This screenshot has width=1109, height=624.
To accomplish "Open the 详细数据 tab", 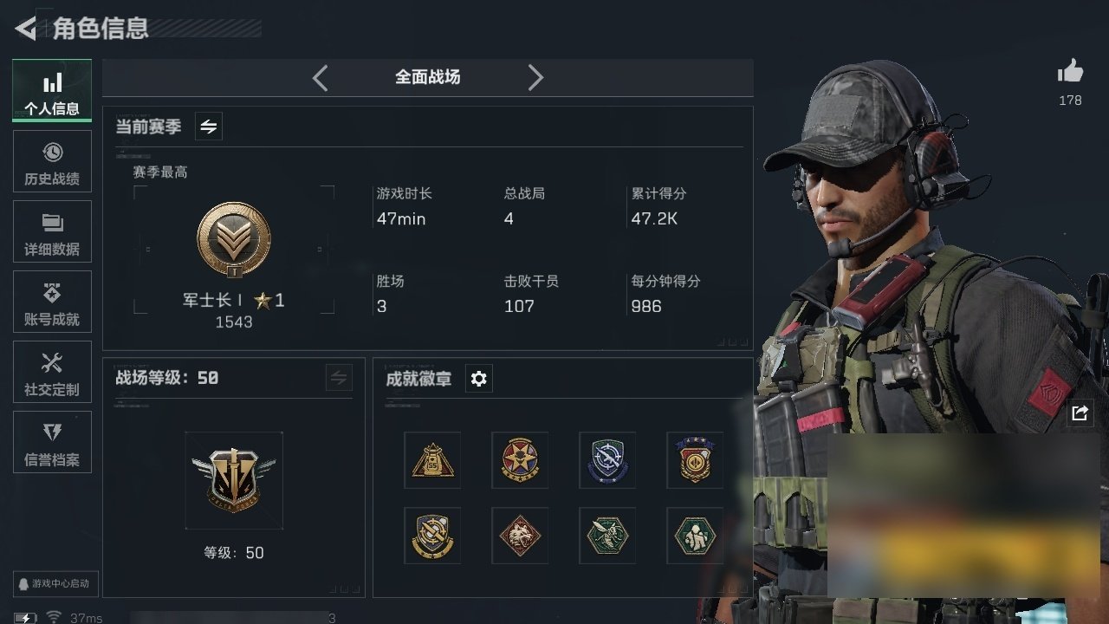I will [52, 235].
